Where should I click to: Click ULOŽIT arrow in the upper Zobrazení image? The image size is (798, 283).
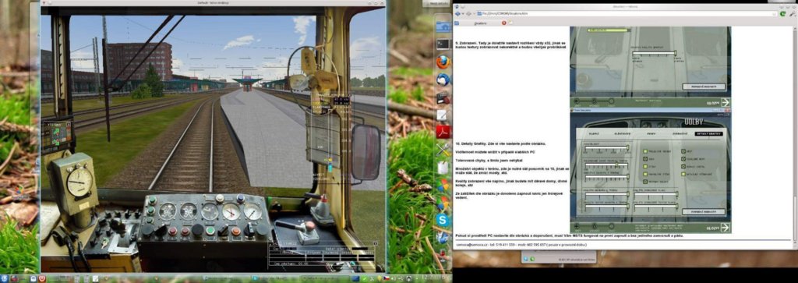click(725, 102)
